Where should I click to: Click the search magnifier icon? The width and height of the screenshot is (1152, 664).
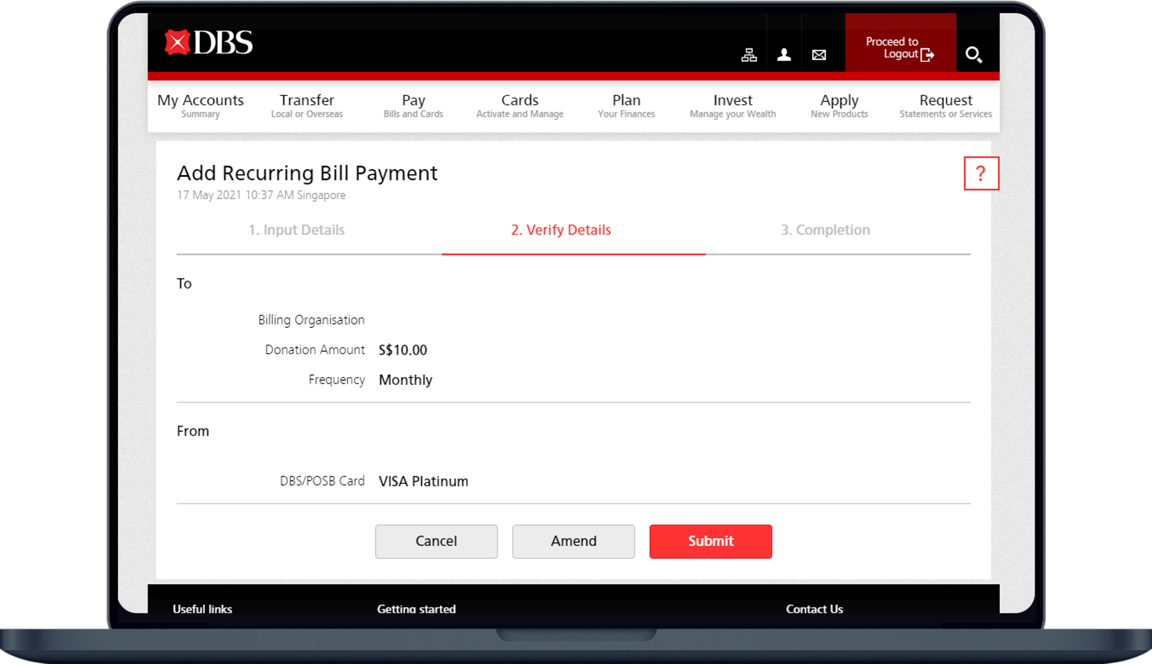point(974,54)
